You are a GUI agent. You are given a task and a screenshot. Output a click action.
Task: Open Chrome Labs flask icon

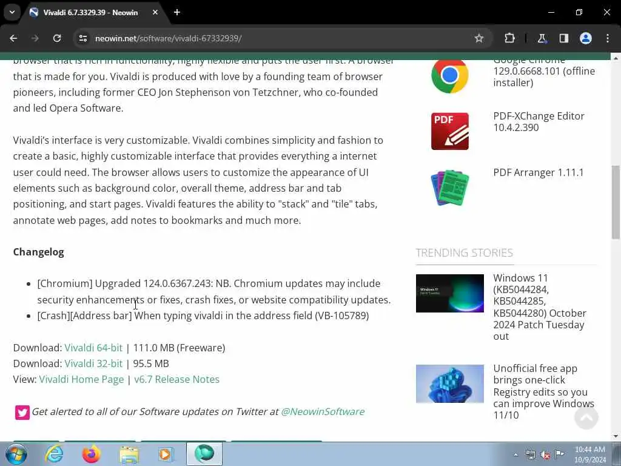(542, 38)
